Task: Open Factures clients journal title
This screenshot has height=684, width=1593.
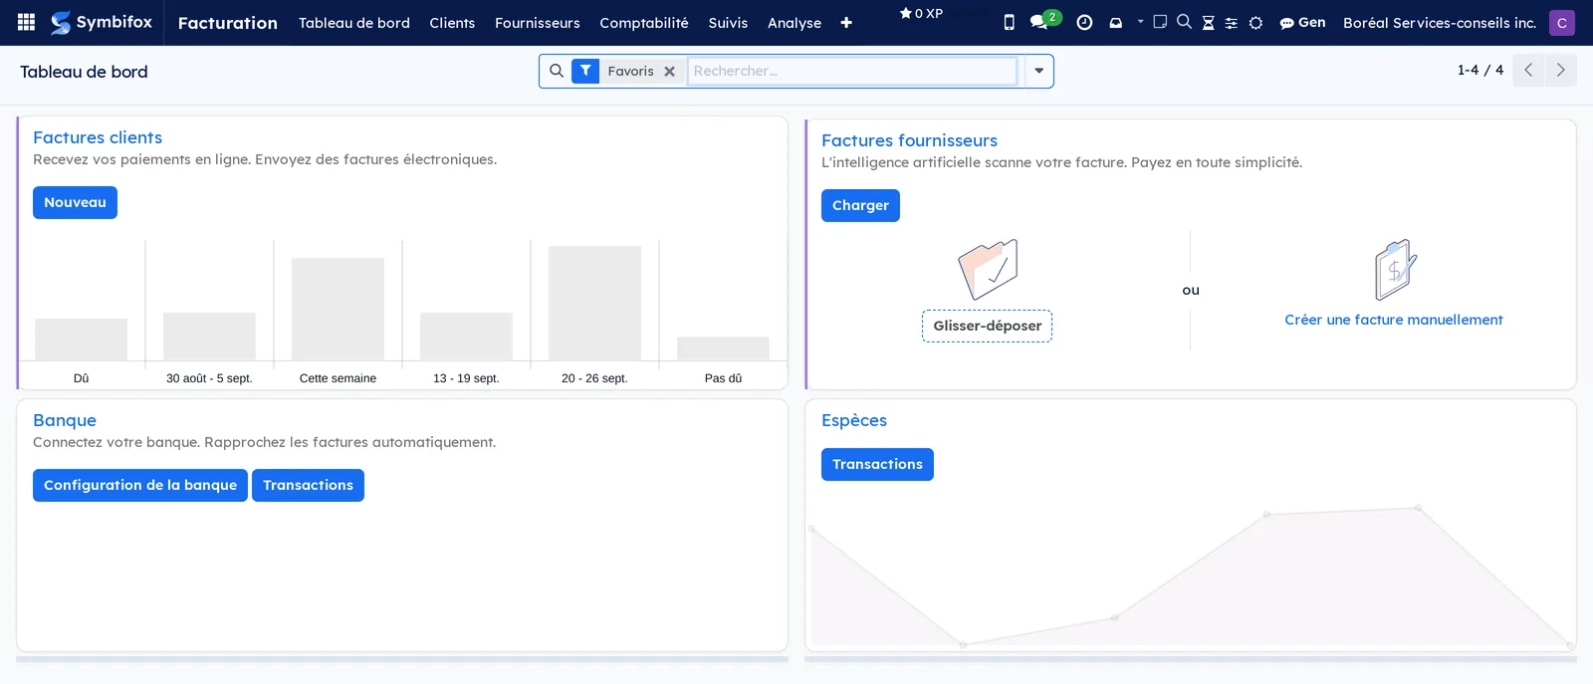Action: click(x=98, y=137)
